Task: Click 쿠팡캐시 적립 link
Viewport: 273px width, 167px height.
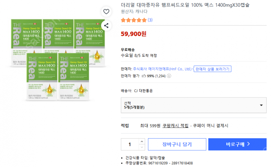Action: (175, 126)
